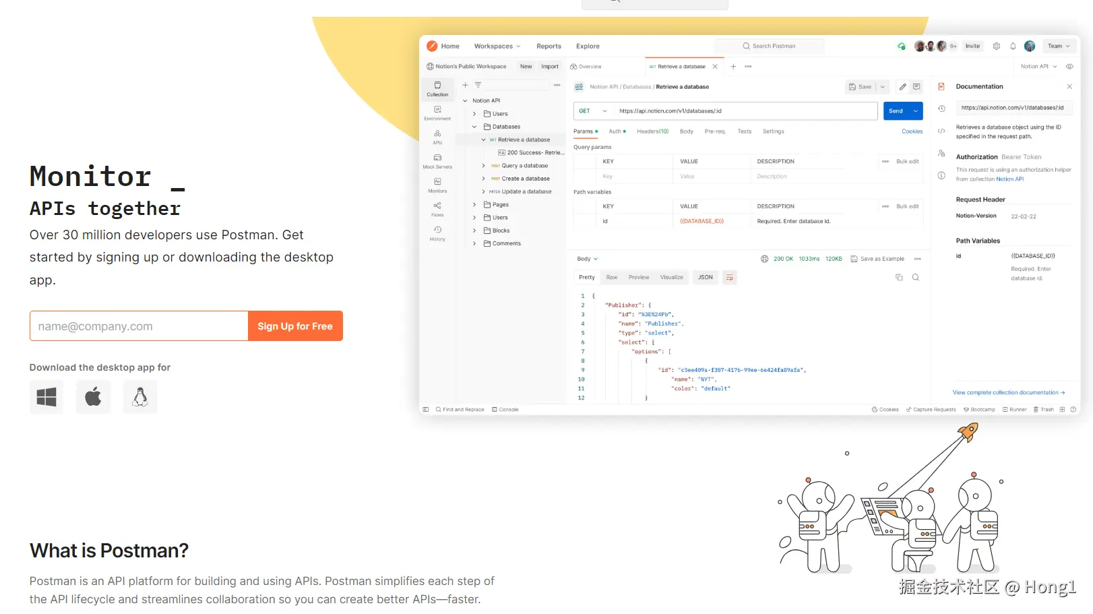
Task: Open Flows in the Postman sidebar
Action: [437, 210]
